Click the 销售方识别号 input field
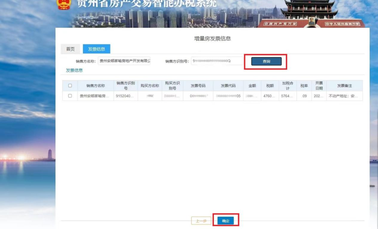This screenshot has height=229, width=378. pyautogui.click(x=217, y=61)
